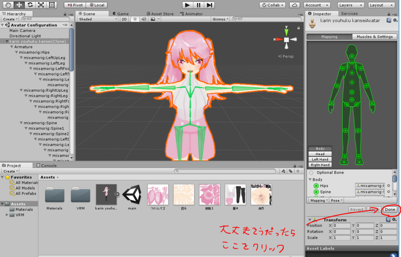Expand the VRM folder in Project tree
The width and height of the screenshot is (401, 257).
tap(7, 215)
